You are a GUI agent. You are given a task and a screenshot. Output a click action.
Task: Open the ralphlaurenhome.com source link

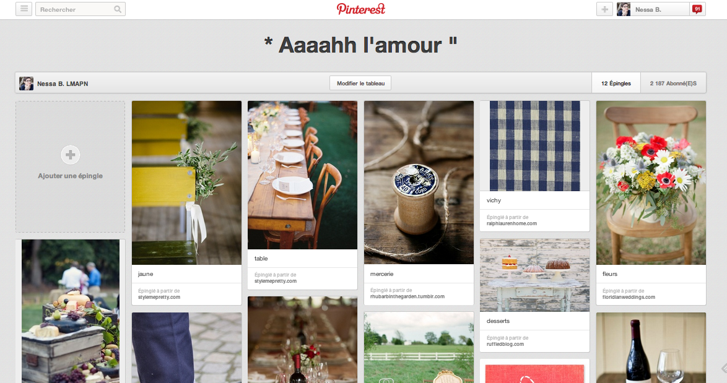pyautogui.click(x=512, y=224)
